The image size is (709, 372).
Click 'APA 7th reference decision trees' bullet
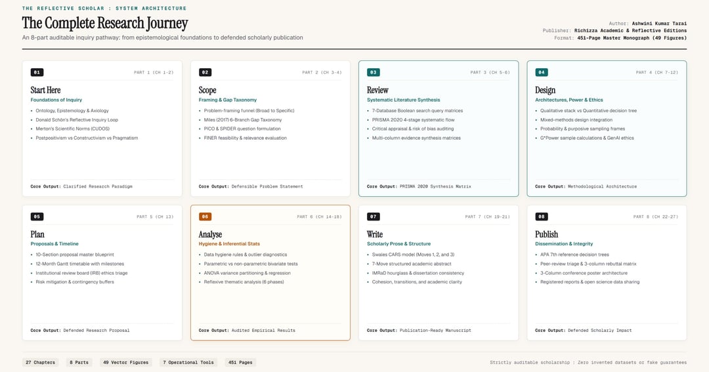pyautogui.click(x=574, y=255)
